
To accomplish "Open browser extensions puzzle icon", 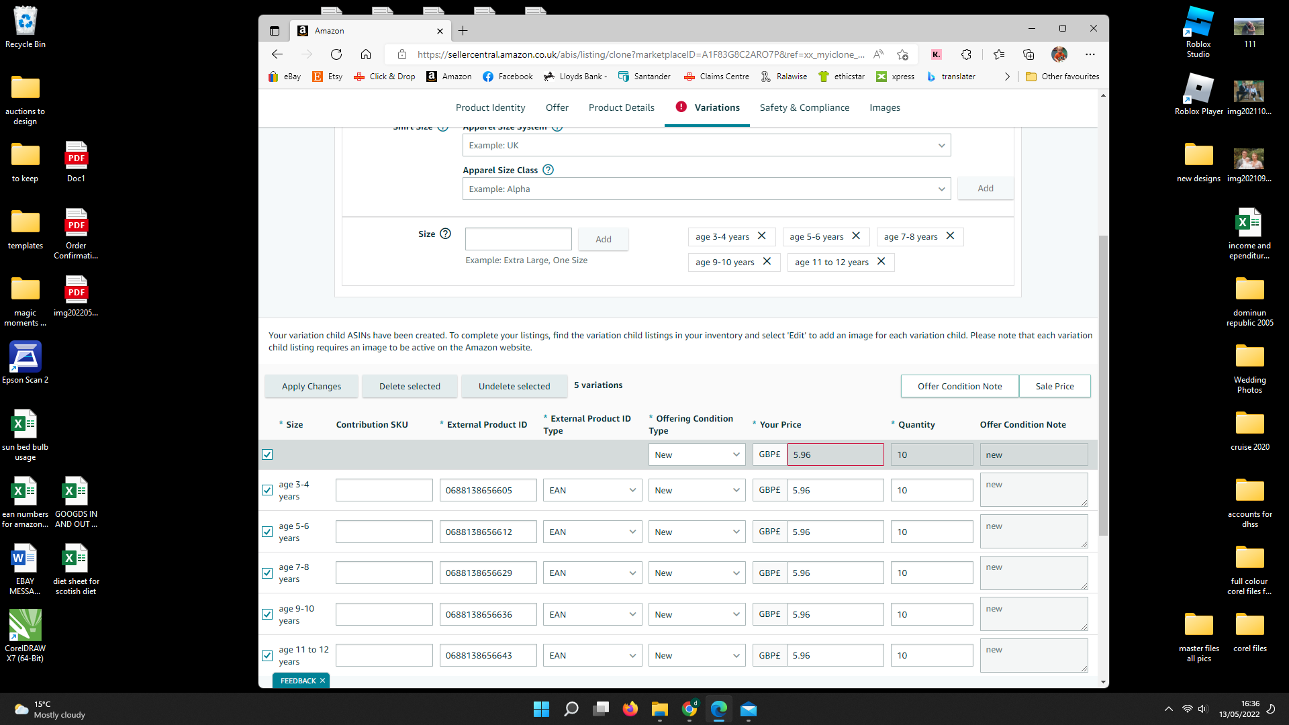I will (966, 54).
